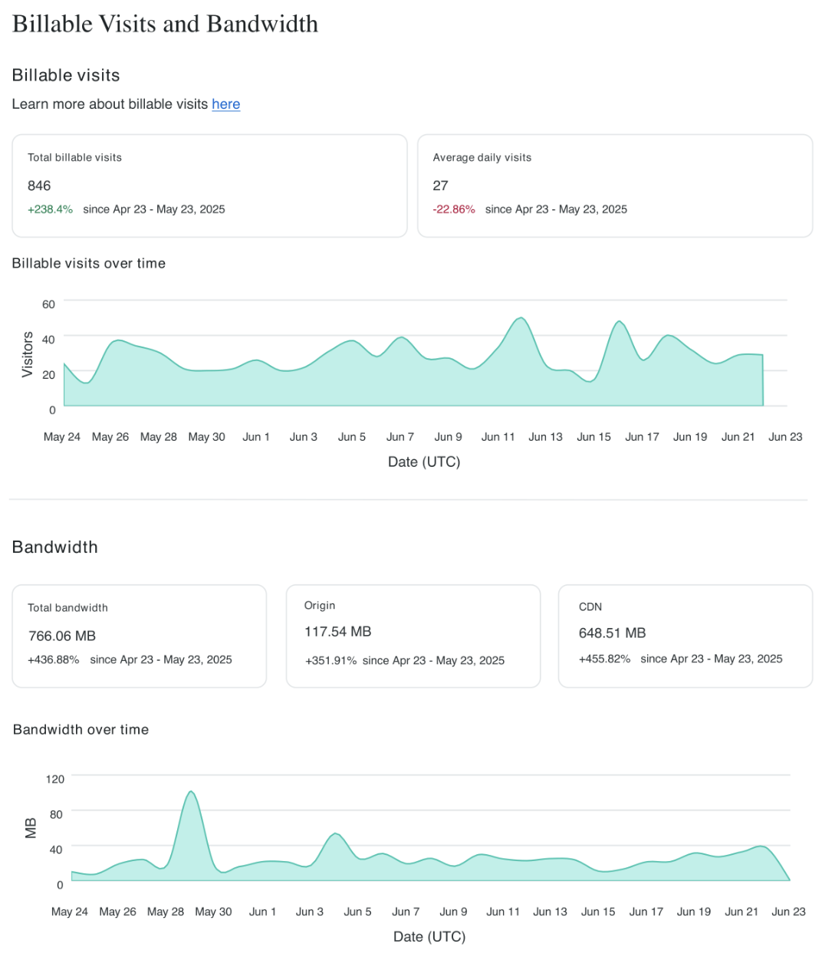Click the 846 total visits value
Screen dimensions: 822x960
tap(39, 186)
